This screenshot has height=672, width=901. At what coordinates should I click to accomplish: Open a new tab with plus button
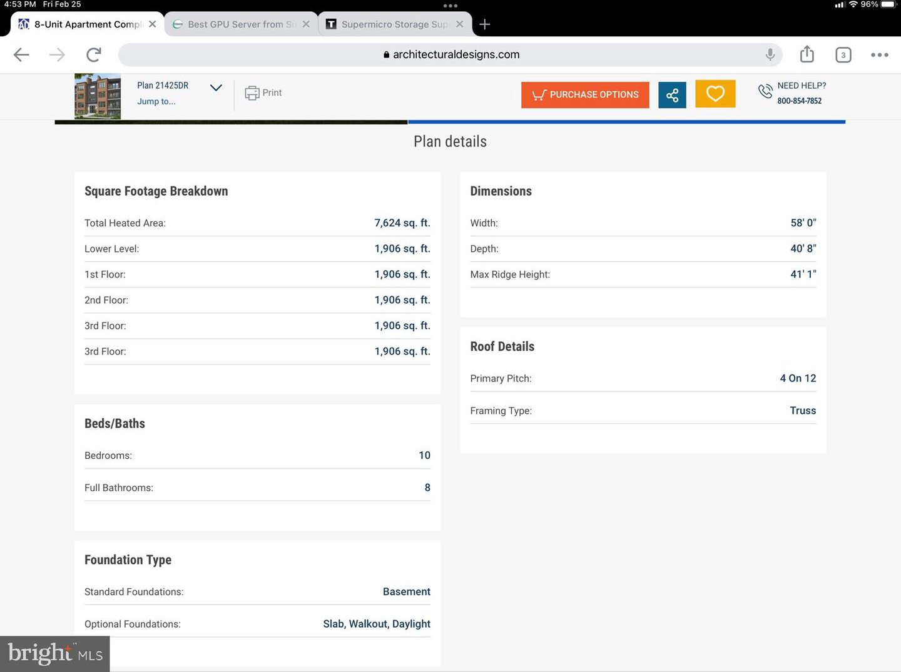pos(484,24)
